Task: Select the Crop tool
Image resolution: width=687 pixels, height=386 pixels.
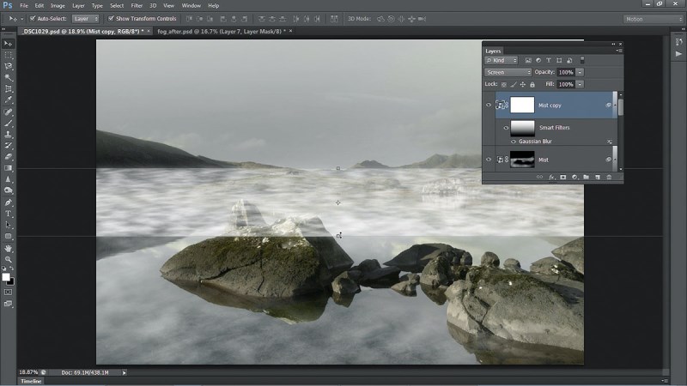Action: tap(9, 89)
